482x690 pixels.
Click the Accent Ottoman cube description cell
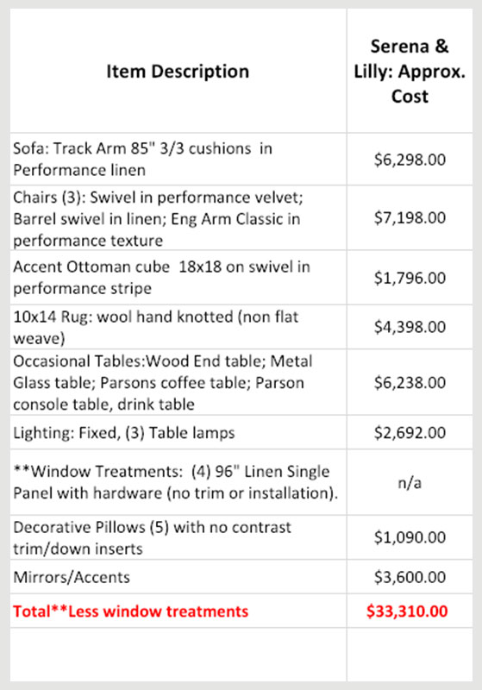pyautogui.click(x=178, y=277)
